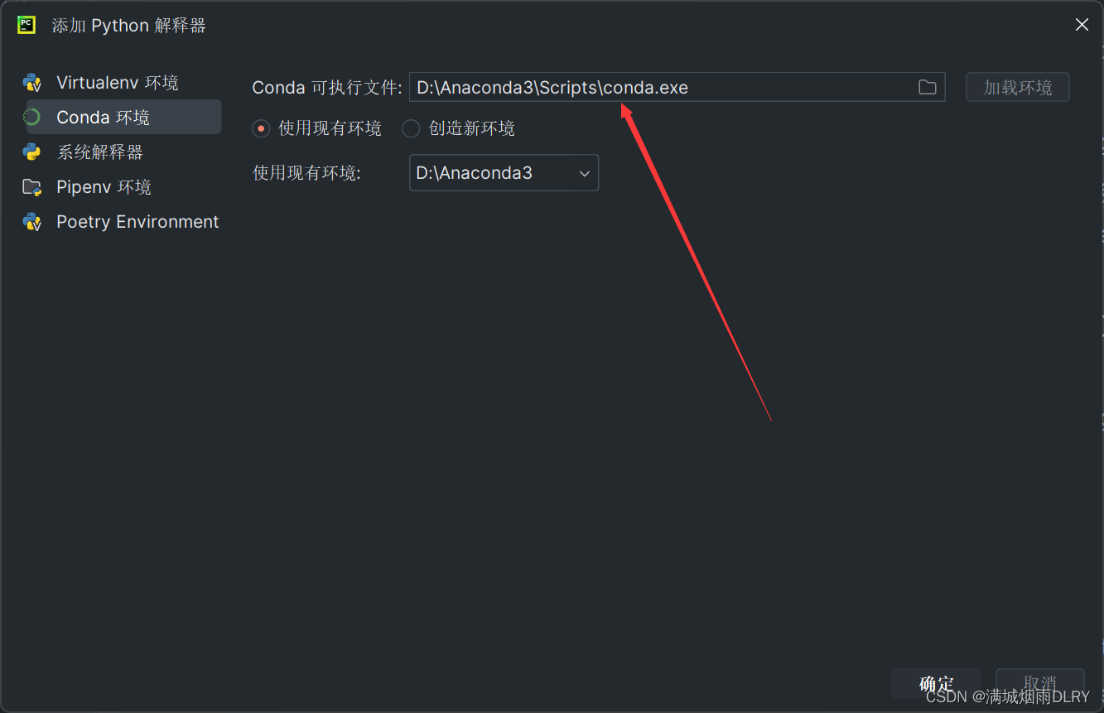This screenshot has height=713, width=1104.
Task: Click the 确定 button to confirm
Action: (x=935, y=683)
